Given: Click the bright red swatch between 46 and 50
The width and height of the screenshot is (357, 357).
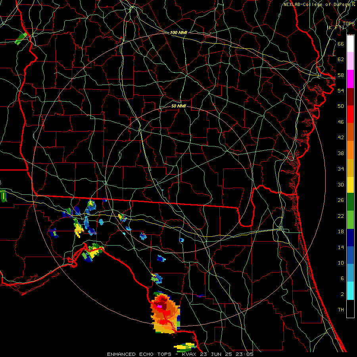Looking at the screenshot, I should click(x=350, y=114).
